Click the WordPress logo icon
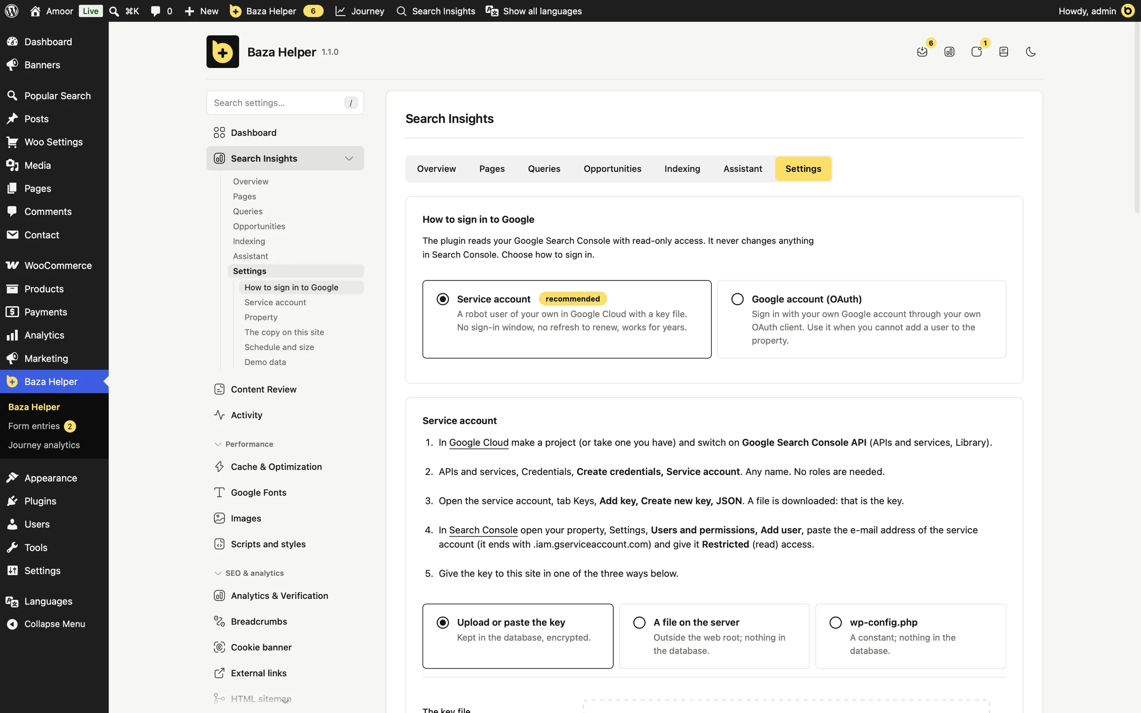Screen dimensions: 1141x713 tap(11, 11)
